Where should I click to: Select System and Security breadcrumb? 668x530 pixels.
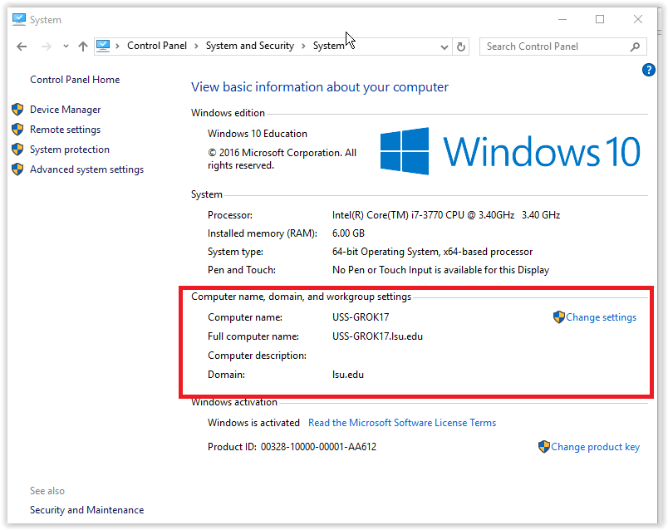pyautogui.click(x=249, y=46)
